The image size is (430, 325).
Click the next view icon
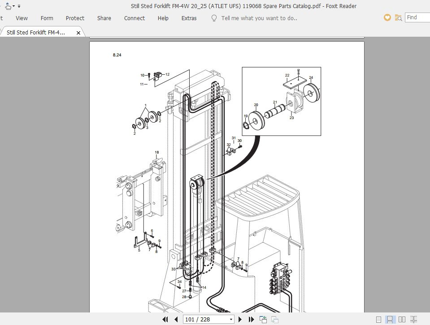(x=275, y=319)
